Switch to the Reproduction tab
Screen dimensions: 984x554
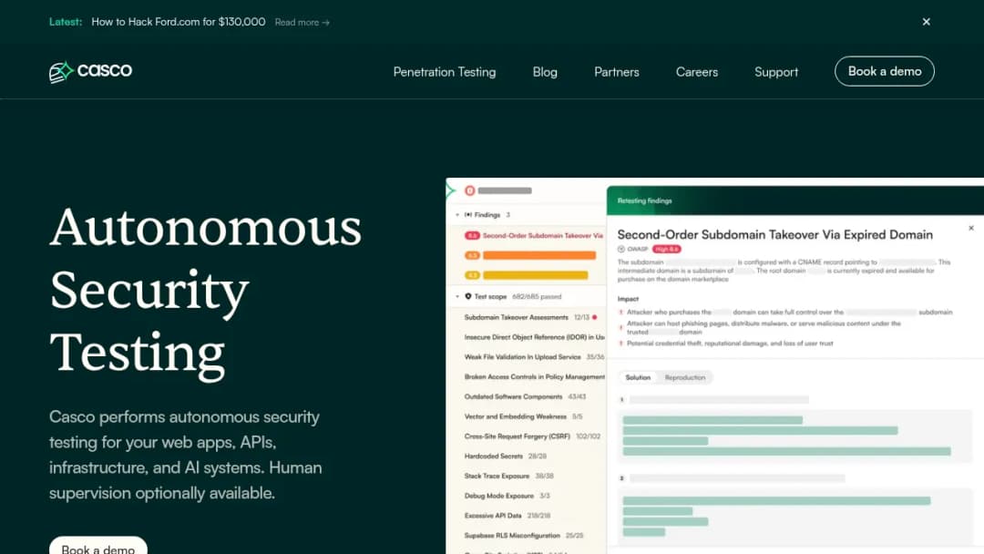(x=684, y=378)
